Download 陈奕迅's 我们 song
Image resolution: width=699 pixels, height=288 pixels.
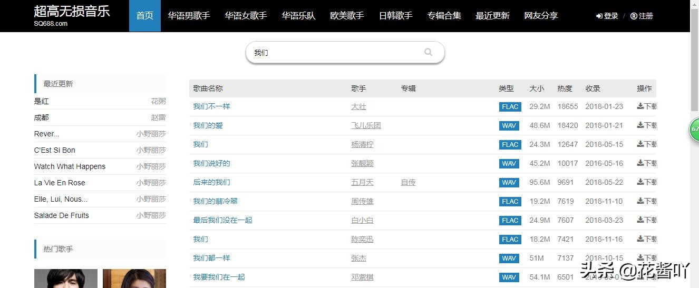646,239
